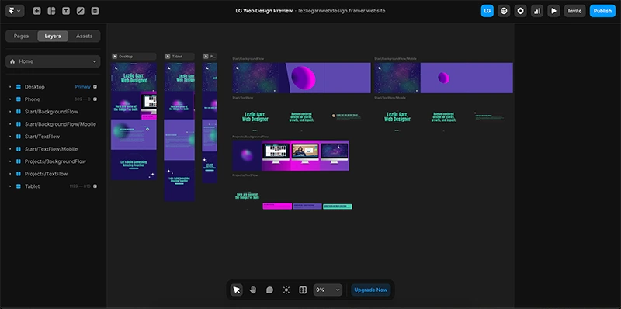Select the Layout tool in top toolbar
Image resolution: width=621 pixels, height=309 pixels.
click(x=51, y=11)
